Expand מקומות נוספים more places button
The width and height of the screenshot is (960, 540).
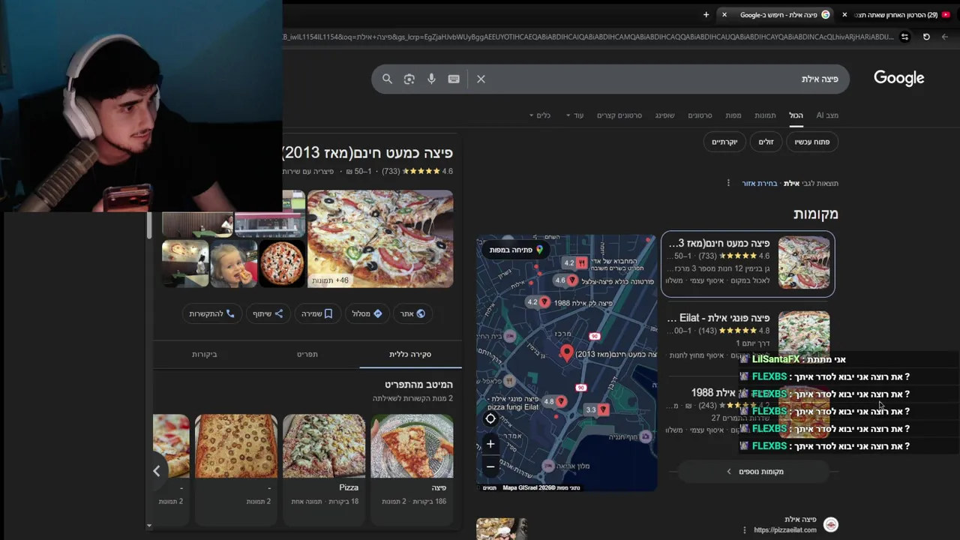click(754, 472)
